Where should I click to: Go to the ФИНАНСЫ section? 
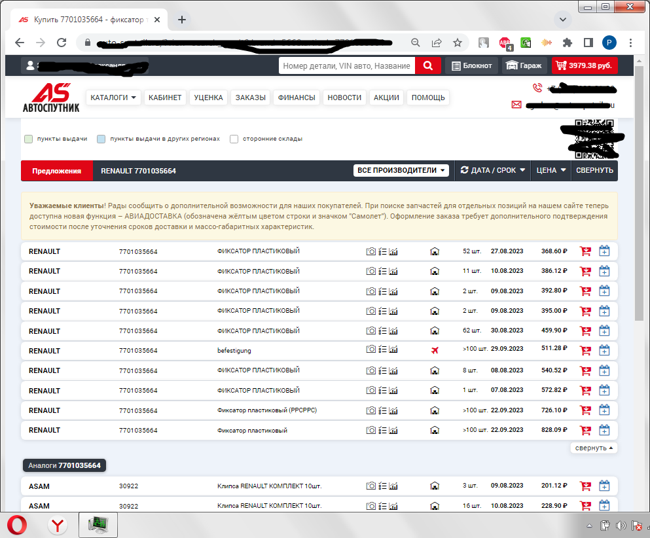tap(297, 98)
